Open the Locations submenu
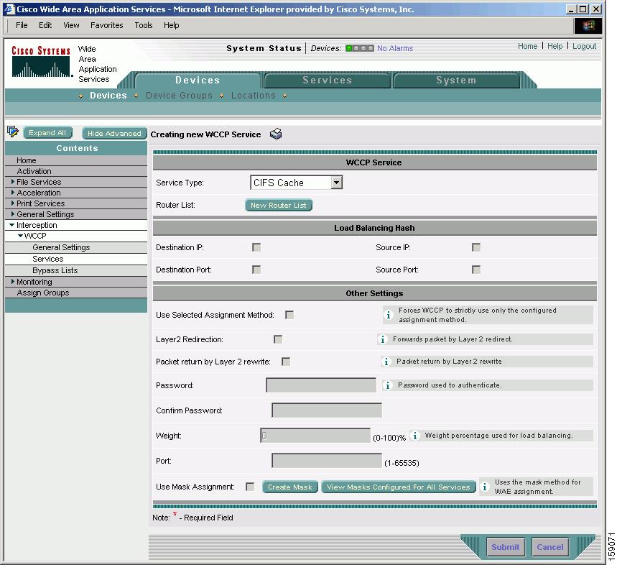This screenshot has height=565, width=617. (254, 96)
